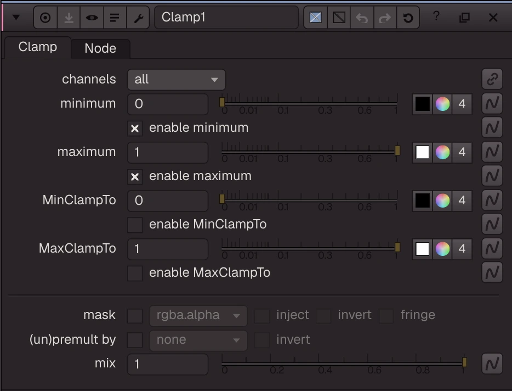The height and width of the screenshot is (391, 512).
Task: Click the 4 channel button for MaxClampTo
Action: pyautogui.click(x=462, y=249)
